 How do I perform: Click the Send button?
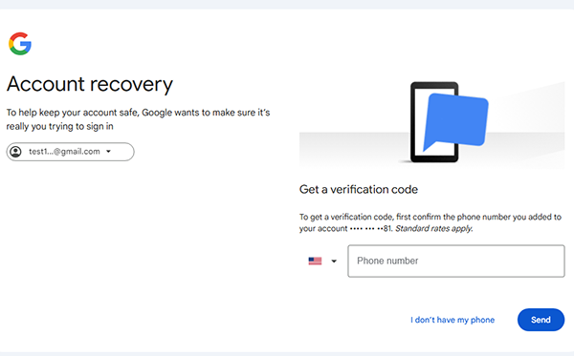(541, 320)
